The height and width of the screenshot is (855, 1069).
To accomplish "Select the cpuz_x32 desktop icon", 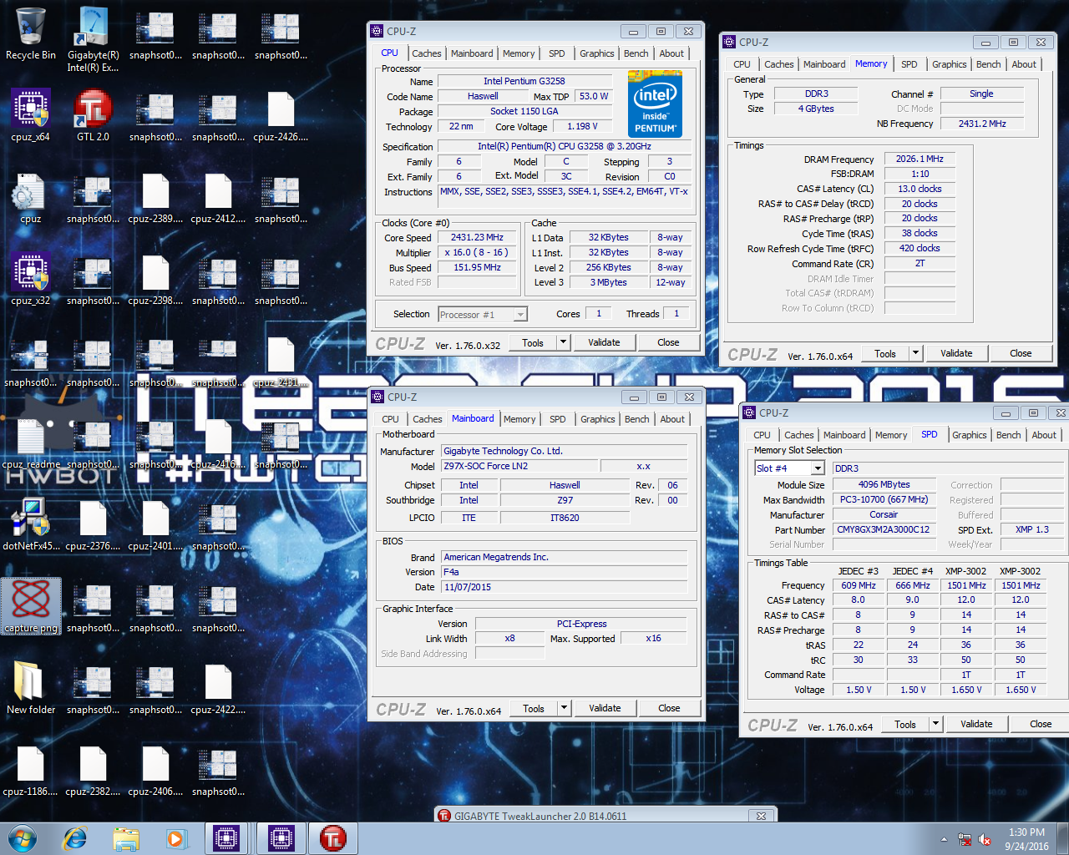I will coord(31,280).
